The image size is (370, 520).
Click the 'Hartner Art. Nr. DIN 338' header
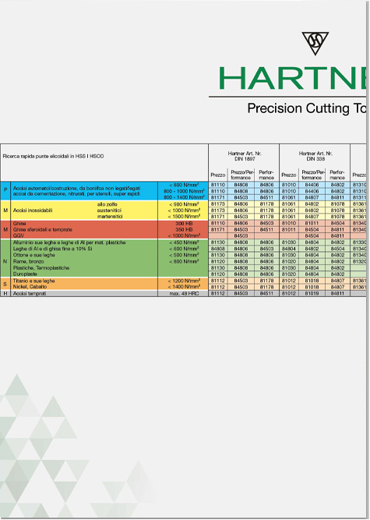(x=315, y=156)
